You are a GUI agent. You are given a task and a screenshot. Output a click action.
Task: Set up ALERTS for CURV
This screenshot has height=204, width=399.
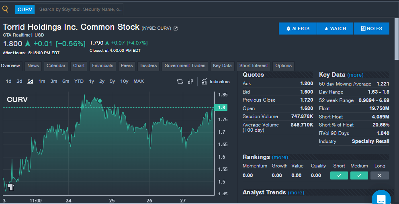click(298, 29)
